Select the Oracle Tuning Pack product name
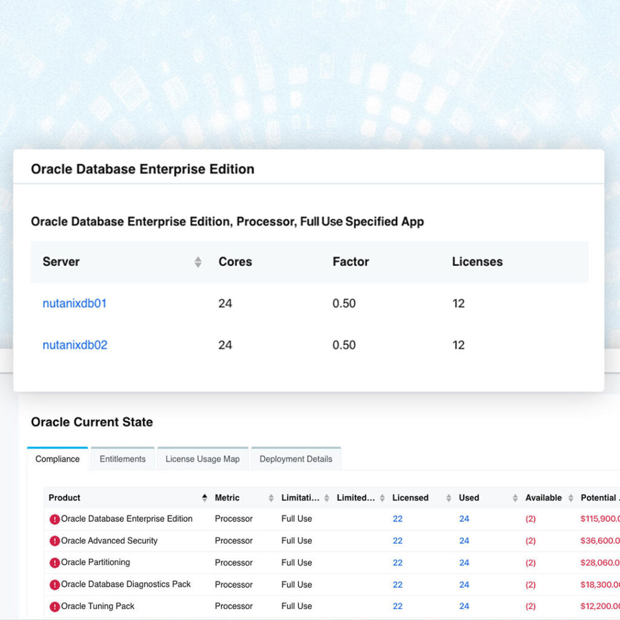 [x=97, y=606]
